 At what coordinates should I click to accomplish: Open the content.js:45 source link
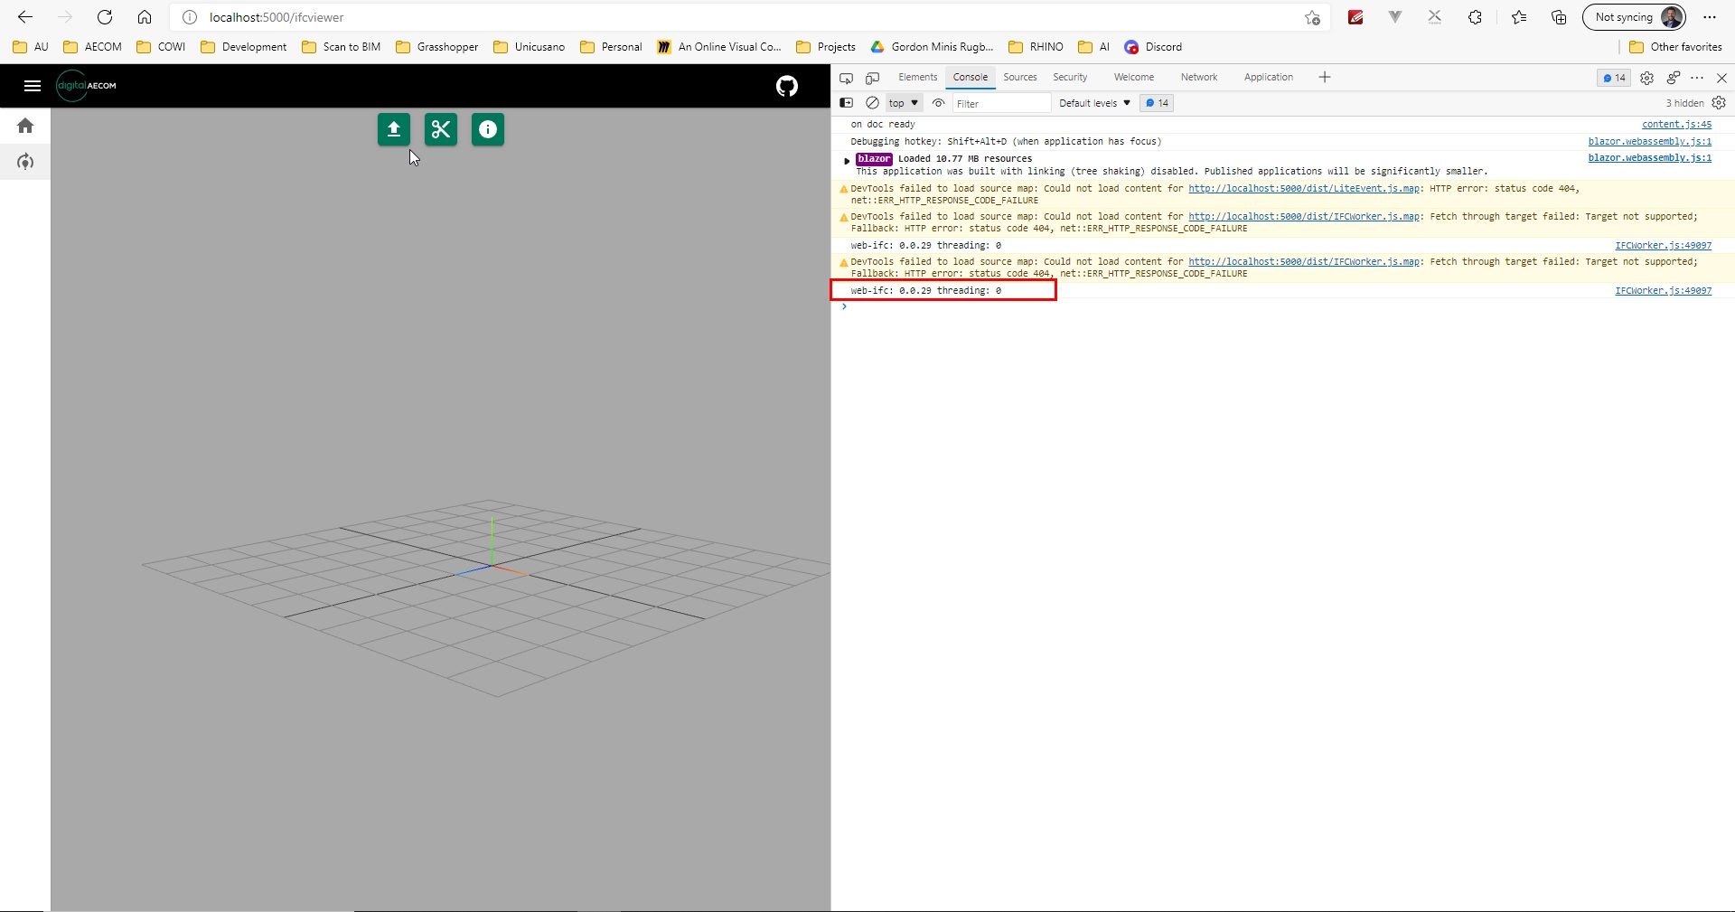pyautogui.click(x=1676, y=125)
